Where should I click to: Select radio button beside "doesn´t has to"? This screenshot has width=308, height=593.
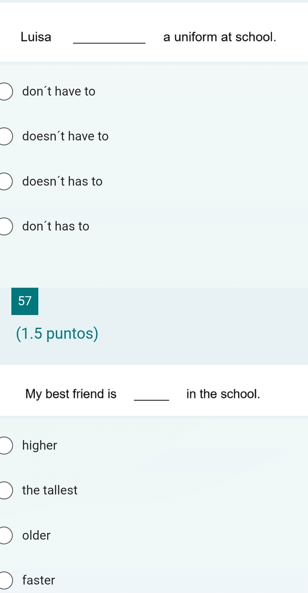[6, 181]
